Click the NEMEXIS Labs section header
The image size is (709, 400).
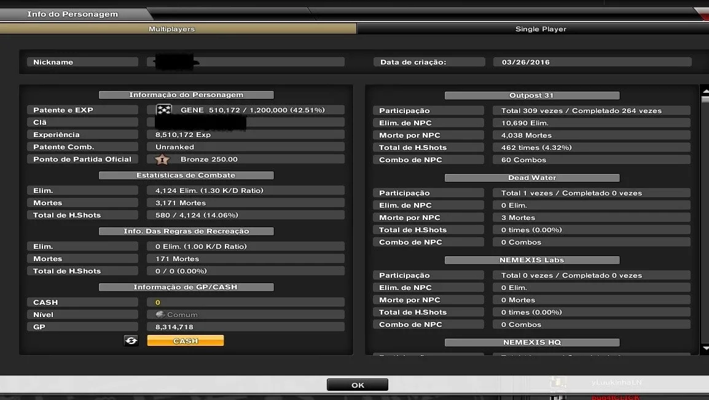532,261
